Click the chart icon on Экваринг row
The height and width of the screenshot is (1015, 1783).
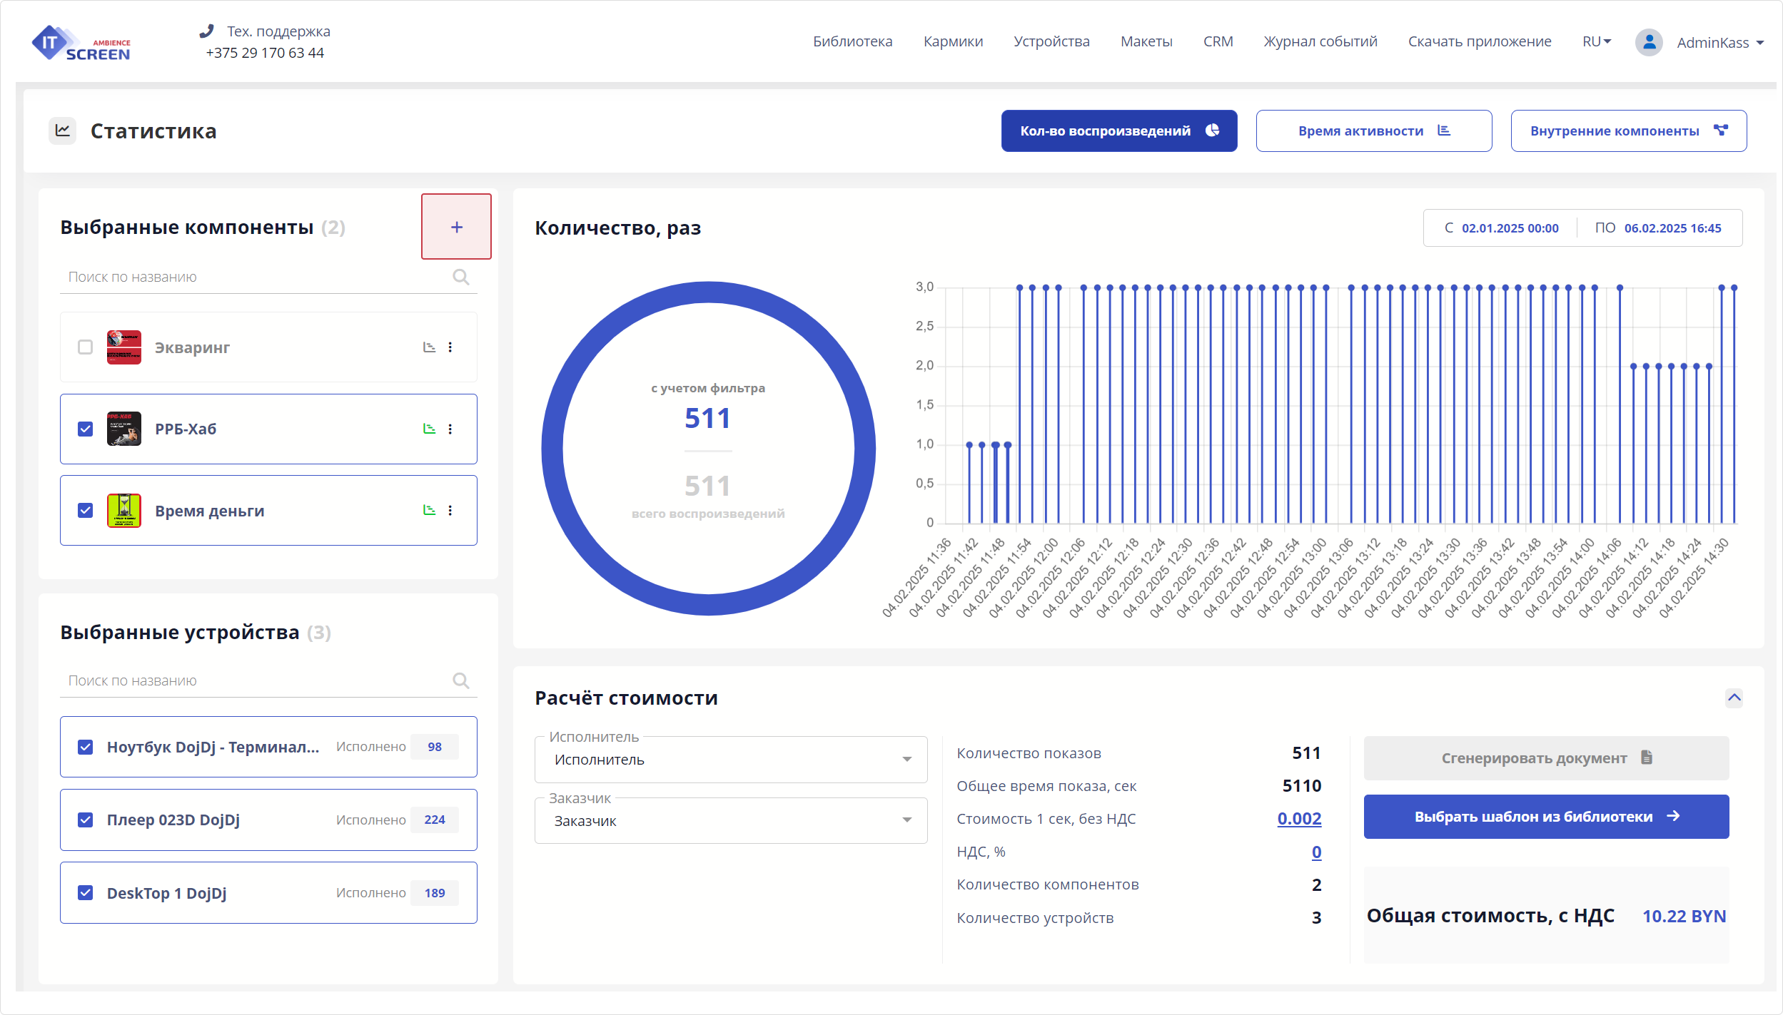pyautogui.click(x=429, y=347)
